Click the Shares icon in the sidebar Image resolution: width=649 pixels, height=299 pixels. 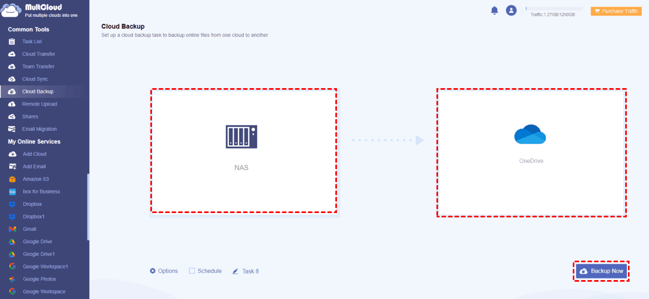pos(12,116)
